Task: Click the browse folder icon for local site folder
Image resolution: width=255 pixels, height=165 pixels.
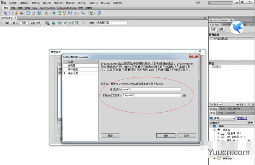Action: [184, 95]
